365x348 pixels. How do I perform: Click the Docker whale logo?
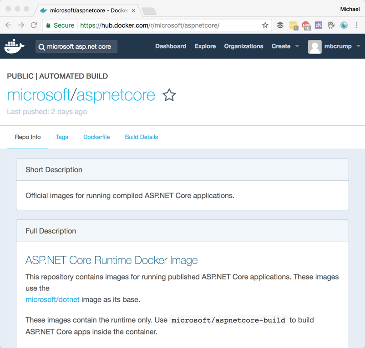tap(14, 46)
